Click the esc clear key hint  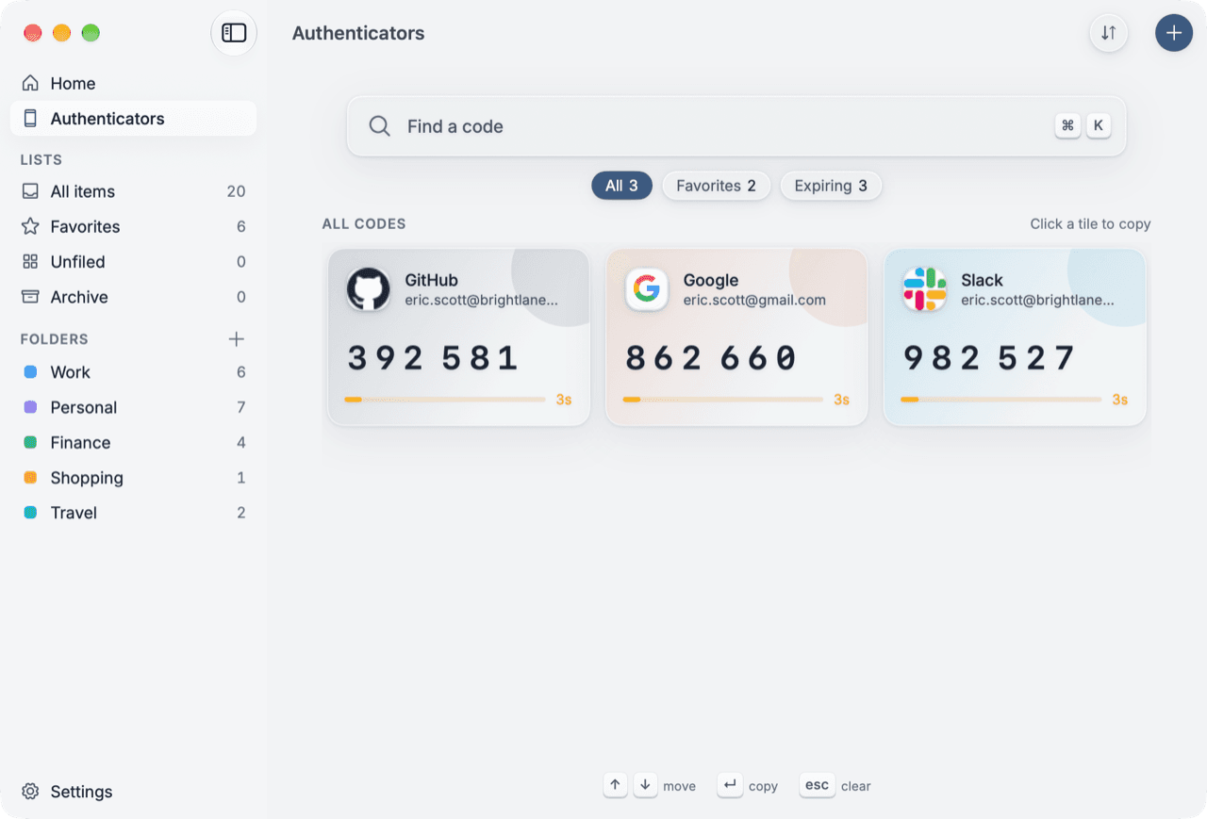[818, 785]
